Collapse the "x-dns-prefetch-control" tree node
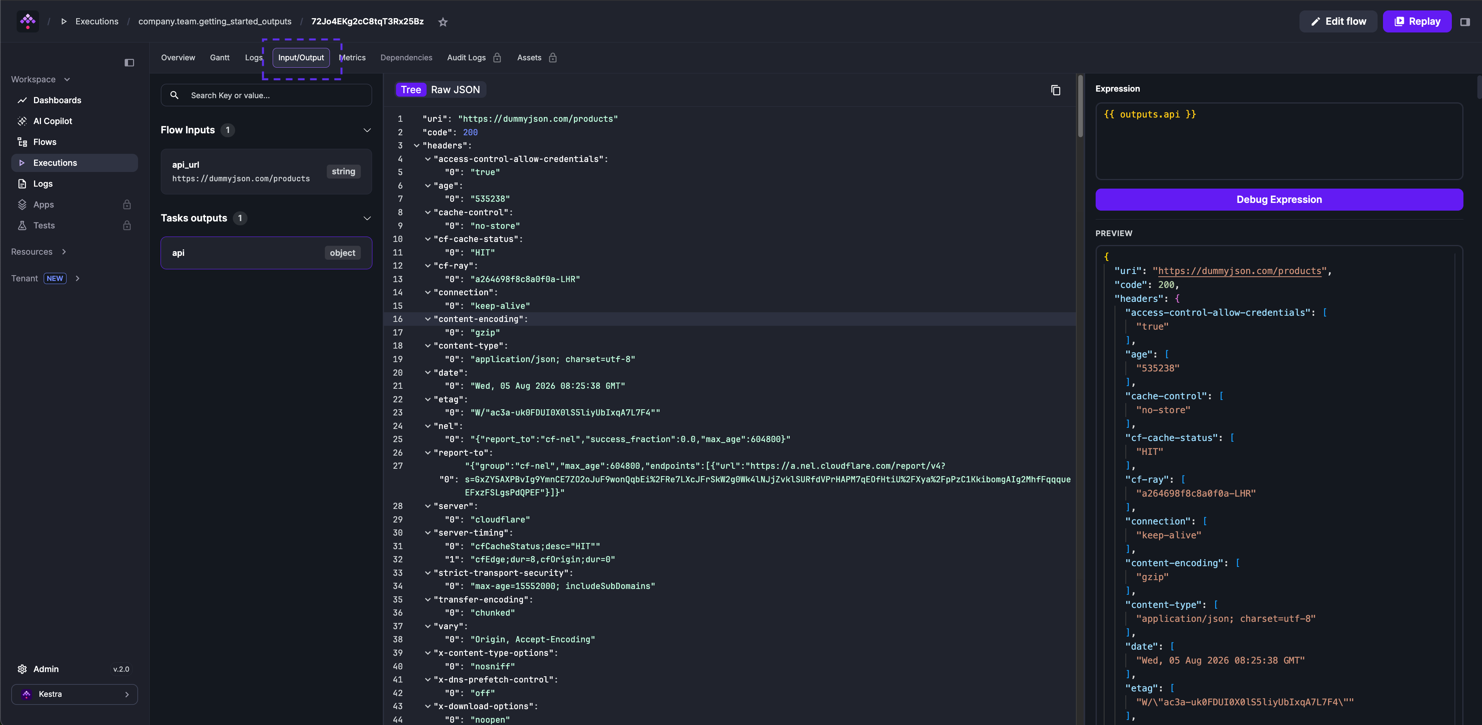This screenshot has height=725, width=1482. (x=427, y=679)
